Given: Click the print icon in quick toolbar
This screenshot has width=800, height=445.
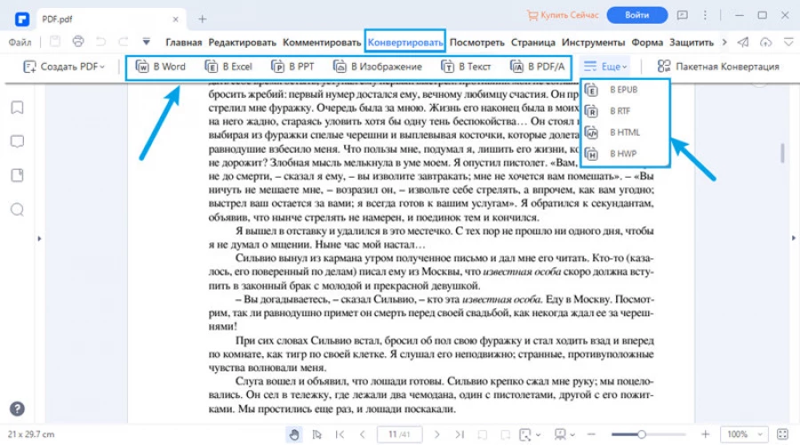Looking at the screenshot, I should click(78, 42).
